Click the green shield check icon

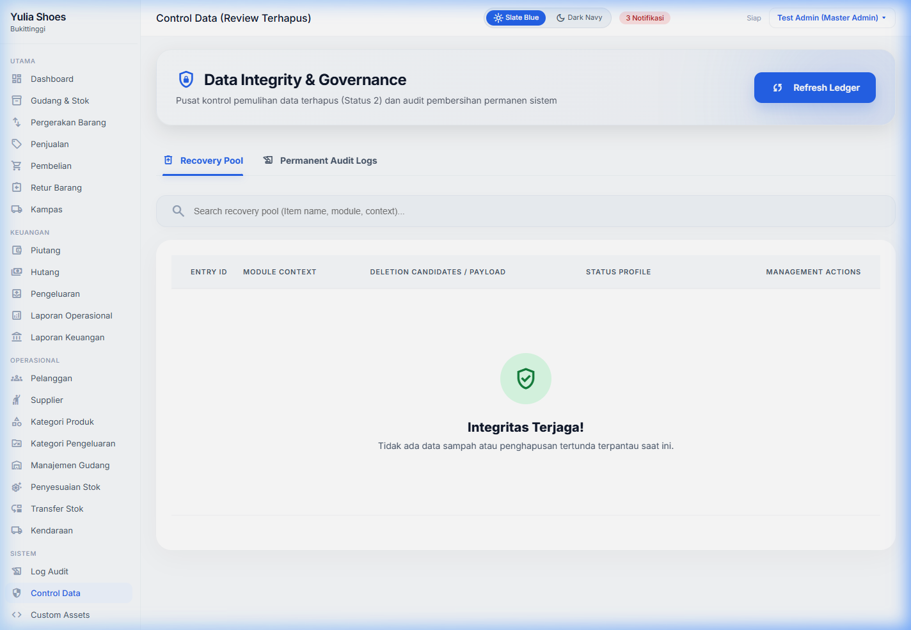coord(526,379)
